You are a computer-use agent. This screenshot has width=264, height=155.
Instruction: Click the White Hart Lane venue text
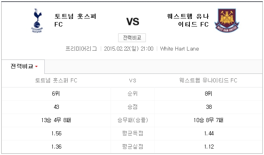point(179,49)
